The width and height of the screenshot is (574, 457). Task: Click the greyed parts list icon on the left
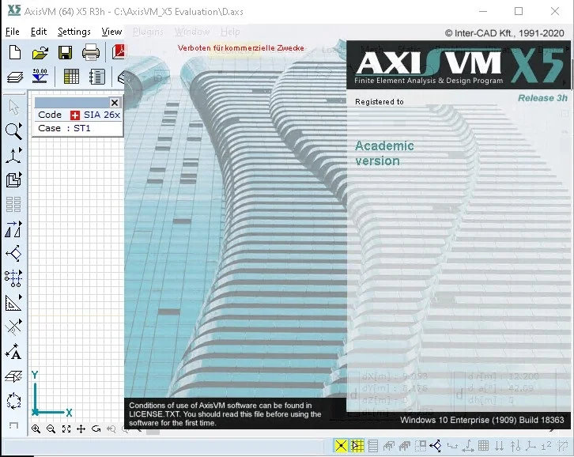coord(13,205)
